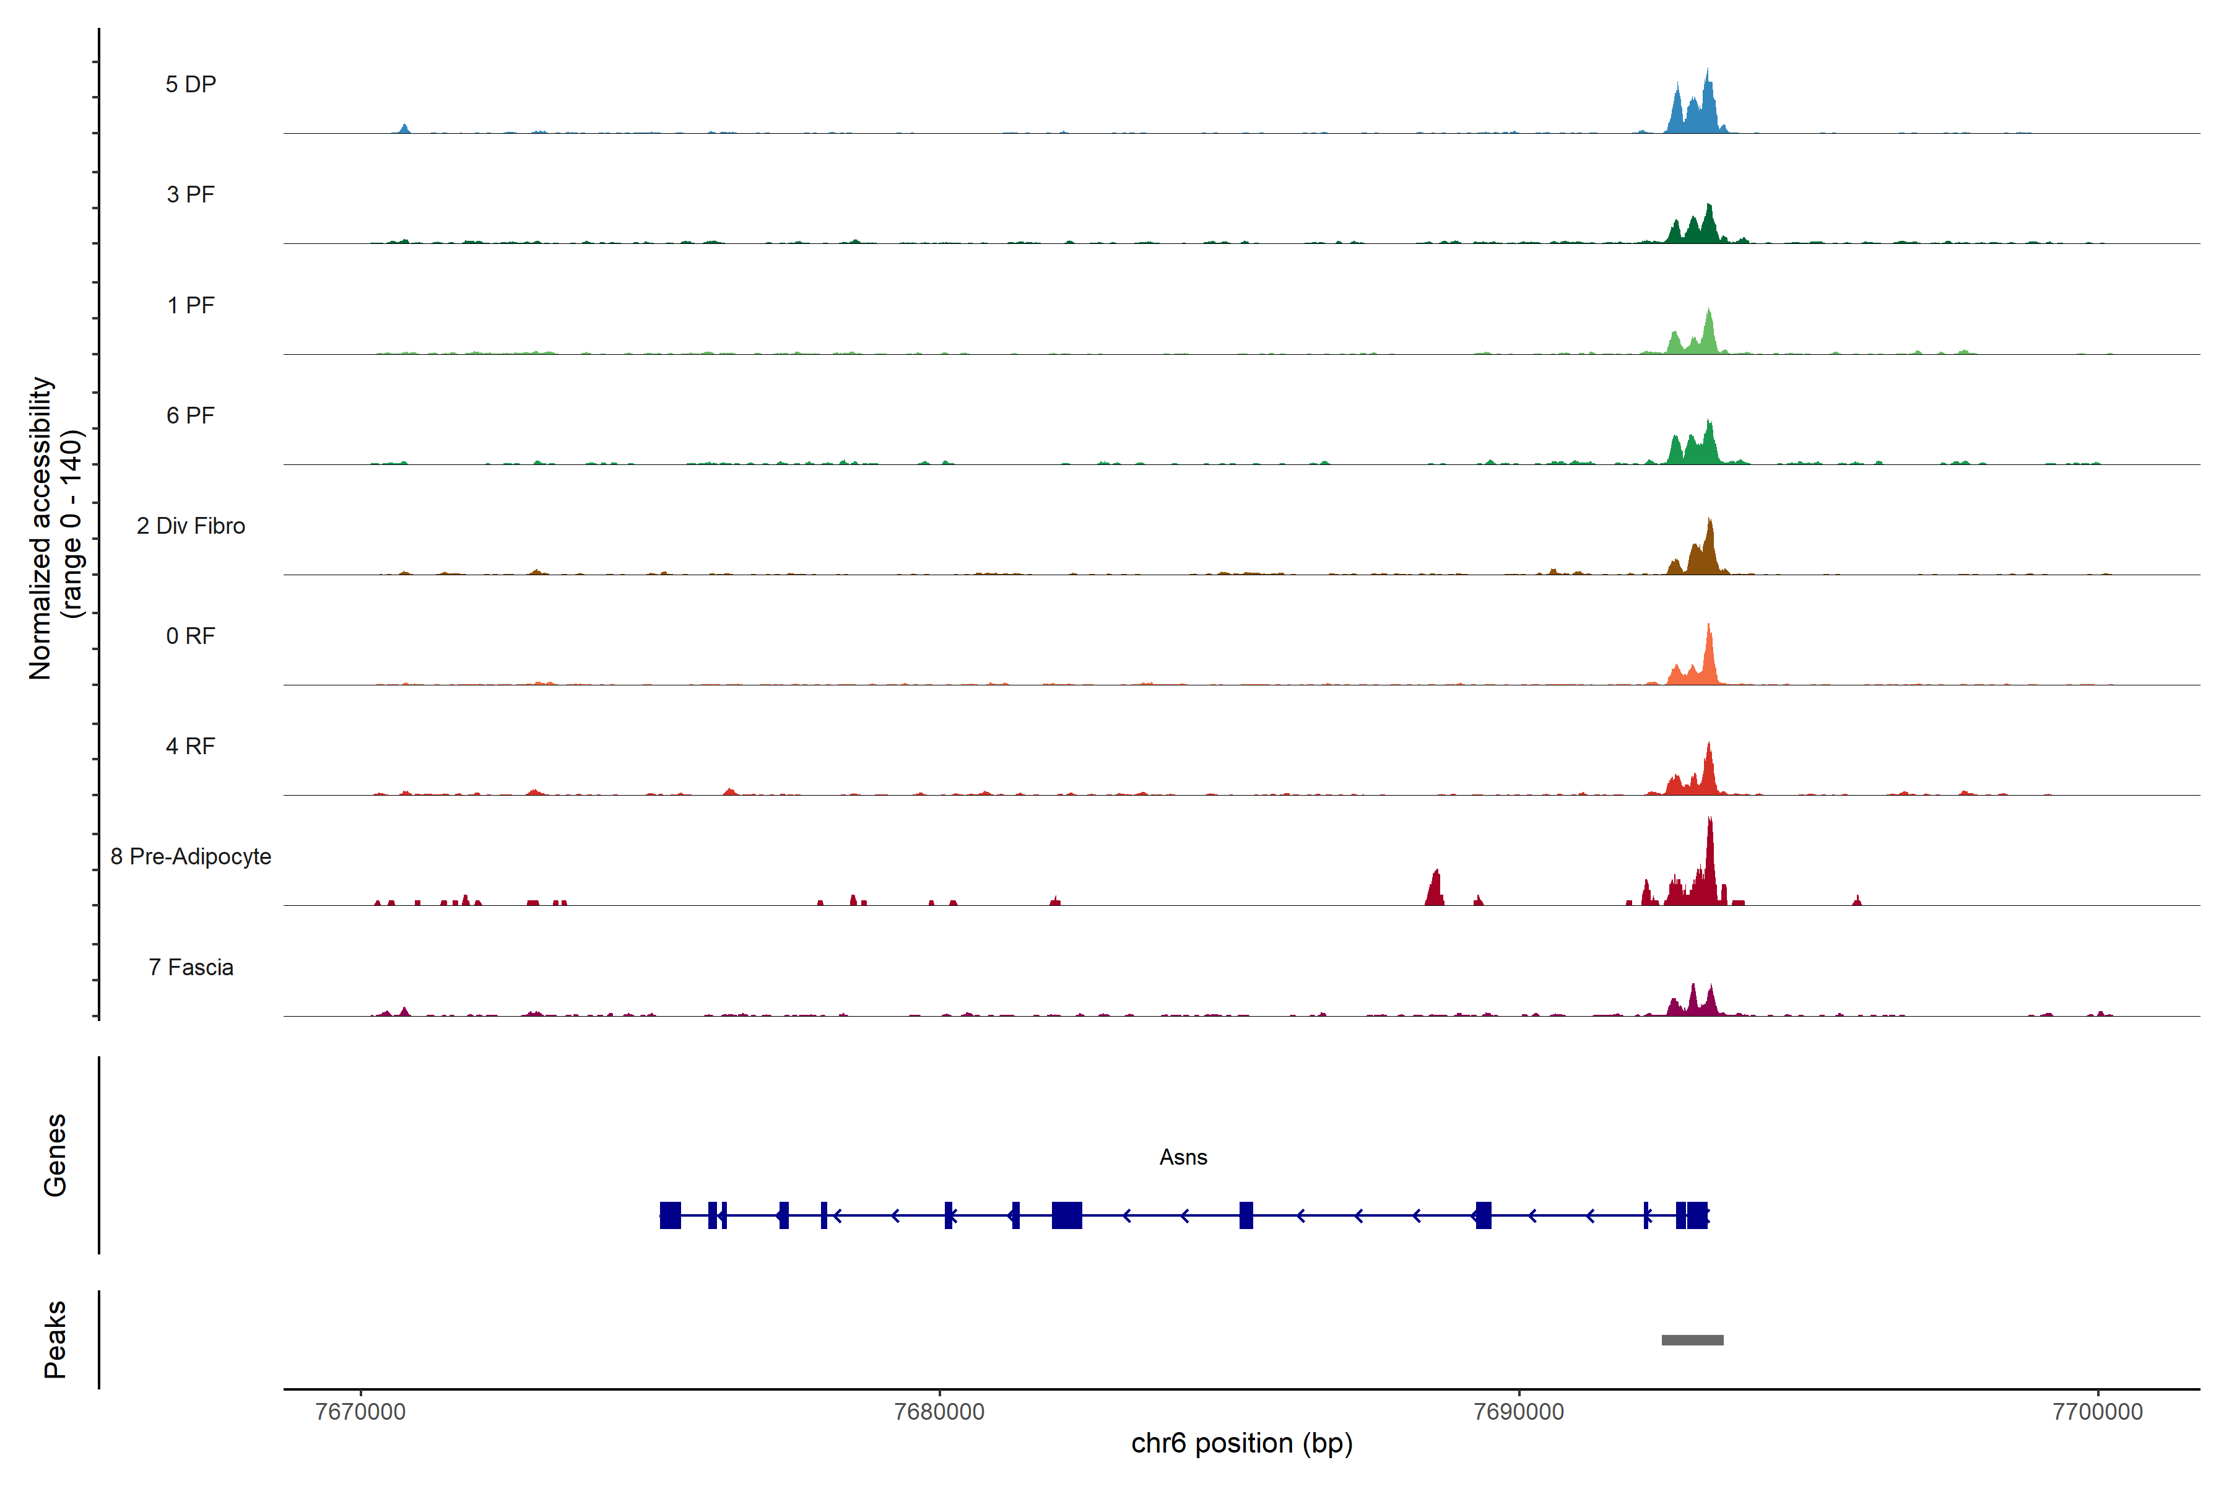Click the 4 RF track label
Screen dimensions: 2229x1486
click(191, 746)
